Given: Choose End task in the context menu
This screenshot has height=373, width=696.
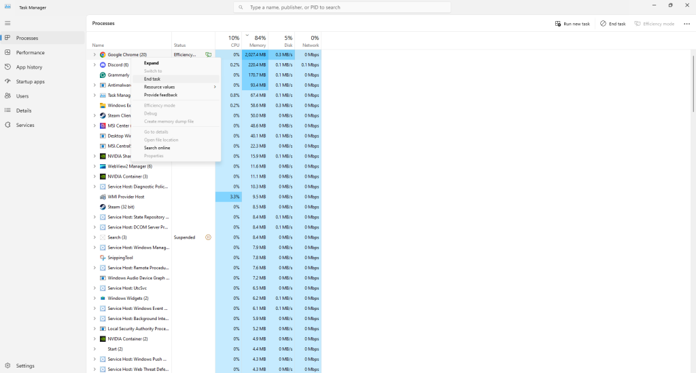Looking at the screenshot, I should 152,79.
